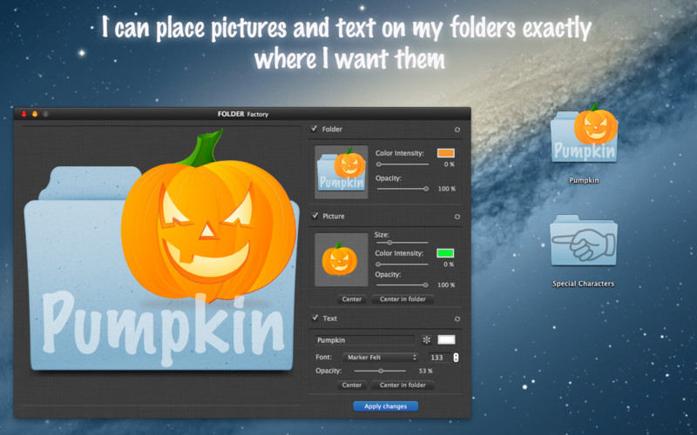The height and width of the screenshot is (435, 697).
Task: Click the Pumpkin text input field
Action: [x=364, y=340]
